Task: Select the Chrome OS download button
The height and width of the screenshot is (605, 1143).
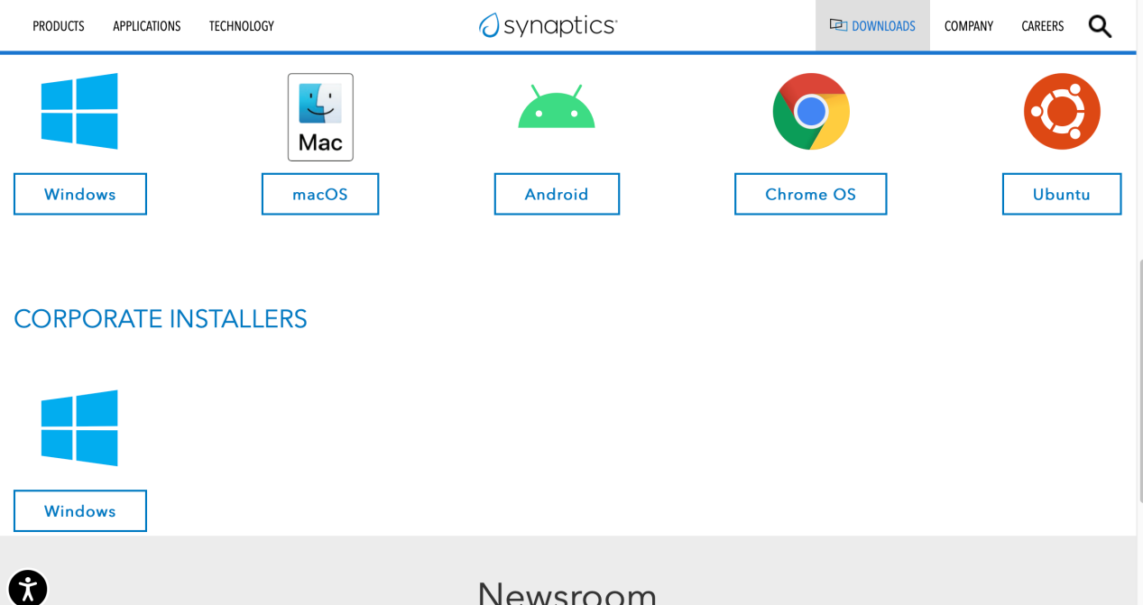Action: pyautogui.click(x=810, y=194)
